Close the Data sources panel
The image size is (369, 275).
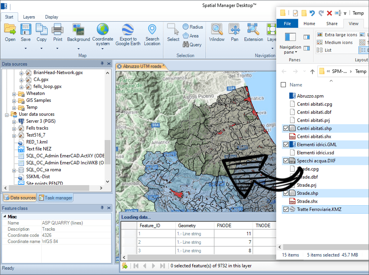(109, 63)
